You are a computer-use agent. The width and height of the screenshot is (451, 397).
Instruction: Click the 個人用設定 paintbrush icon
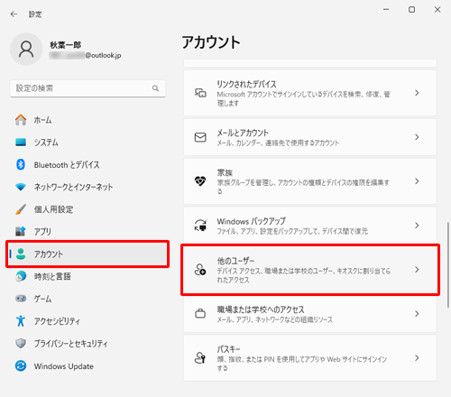pyautogui.click(x=21, y=209)
